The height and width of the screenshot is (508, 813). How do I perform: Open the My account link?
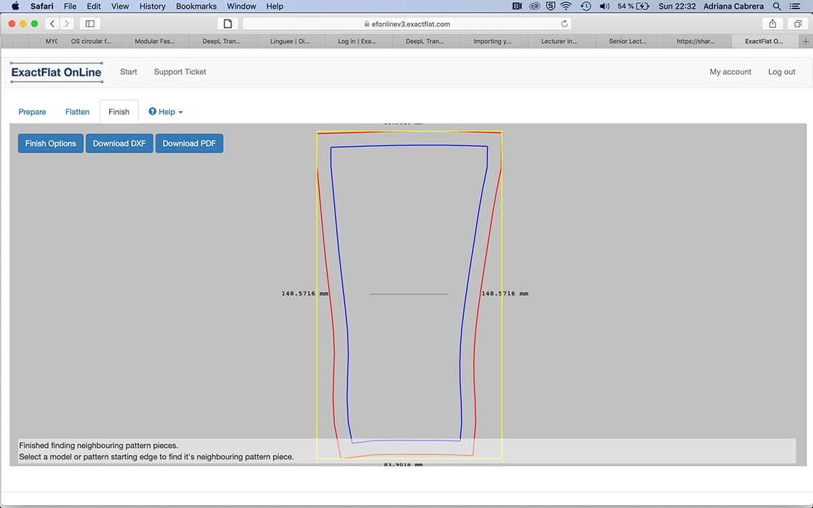(x=730, y=72)
